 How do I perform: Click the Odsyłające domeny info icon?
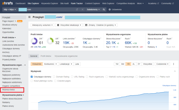tap(101, 38)
